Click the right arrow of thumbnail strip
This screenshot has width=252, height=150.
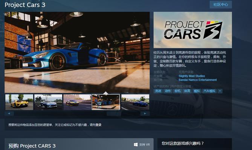[145, 113]
